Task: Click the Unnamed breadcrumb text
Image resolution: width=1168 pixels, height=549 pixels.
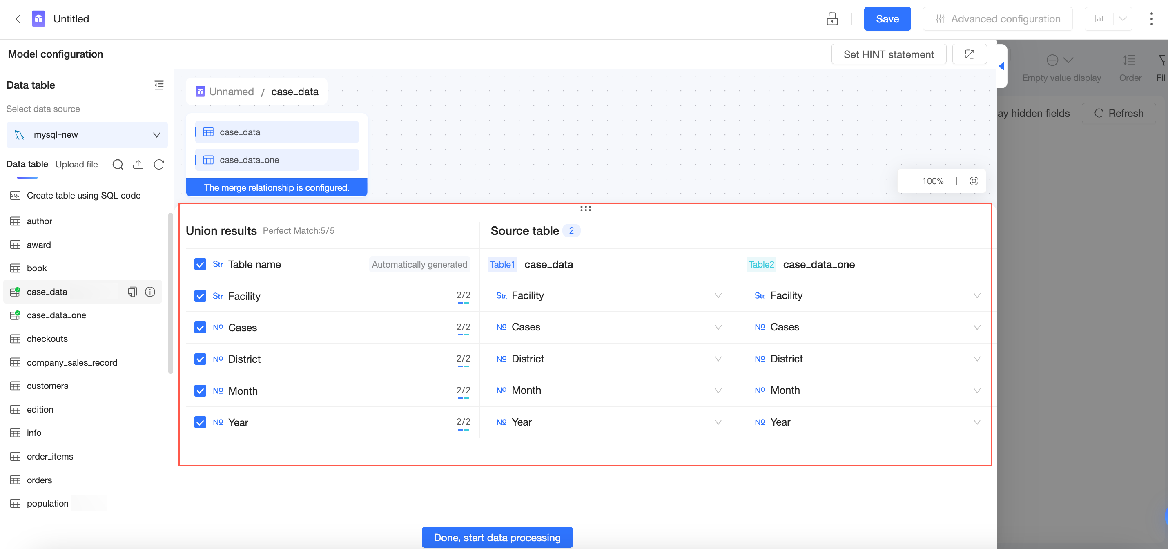Action: pyautogui.click(x=231, y=91)
